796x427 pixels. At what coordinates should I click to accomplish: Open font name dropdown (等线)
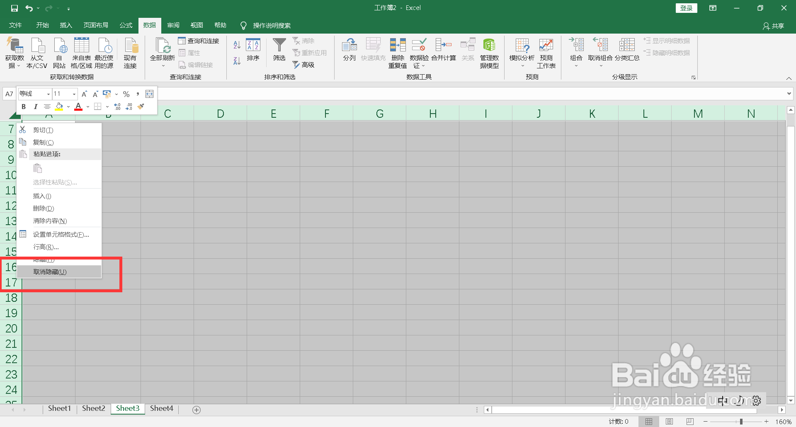[49, 94]
